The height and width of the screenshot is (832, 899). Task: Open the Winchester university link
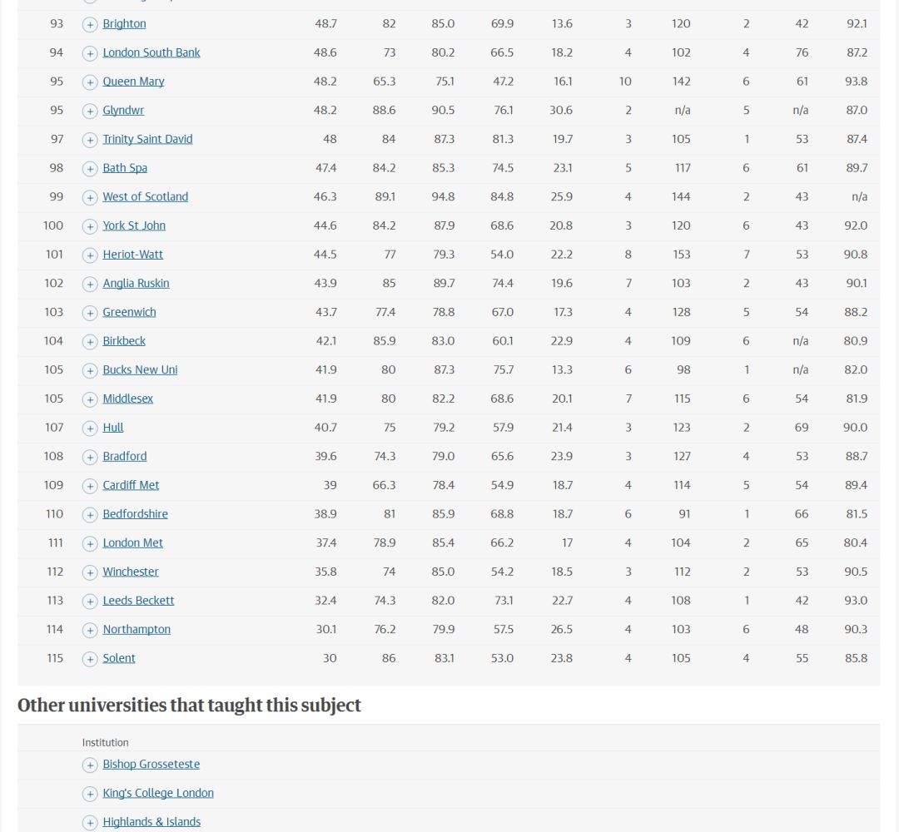tap(131, 572)
